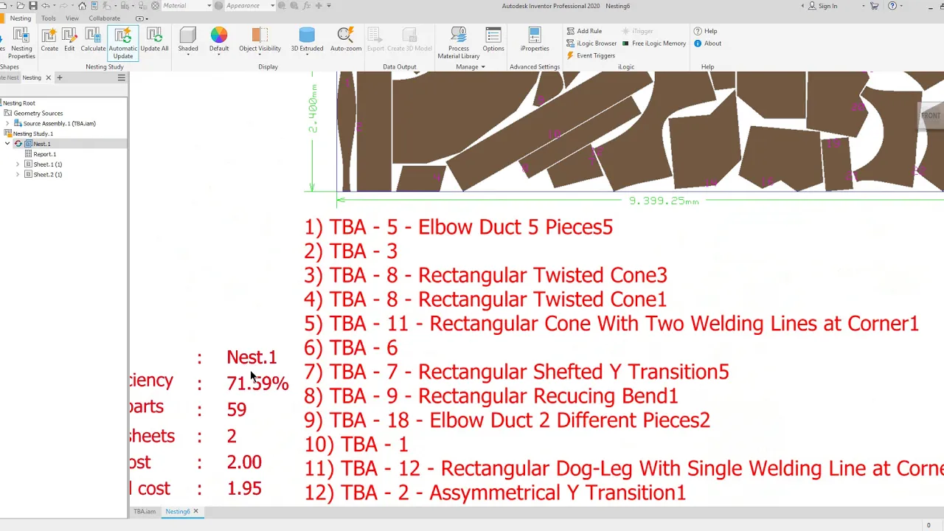
Task: Select Nesting Study.1 node
Action: (x=32, y=134)
